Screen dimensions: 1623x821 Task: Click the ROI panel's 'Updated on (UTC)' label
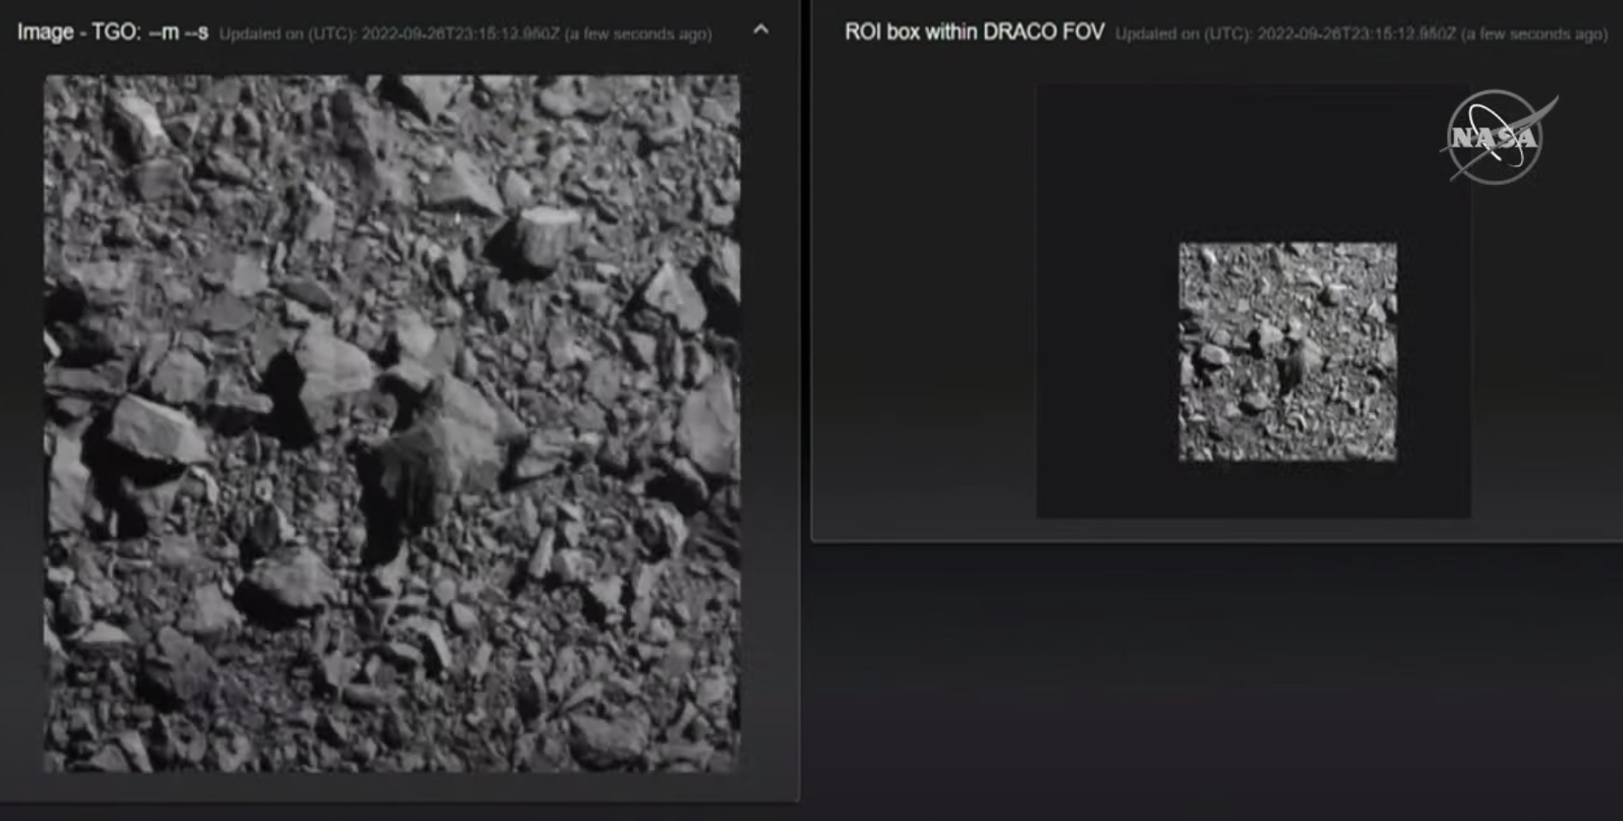(1183, 35)
